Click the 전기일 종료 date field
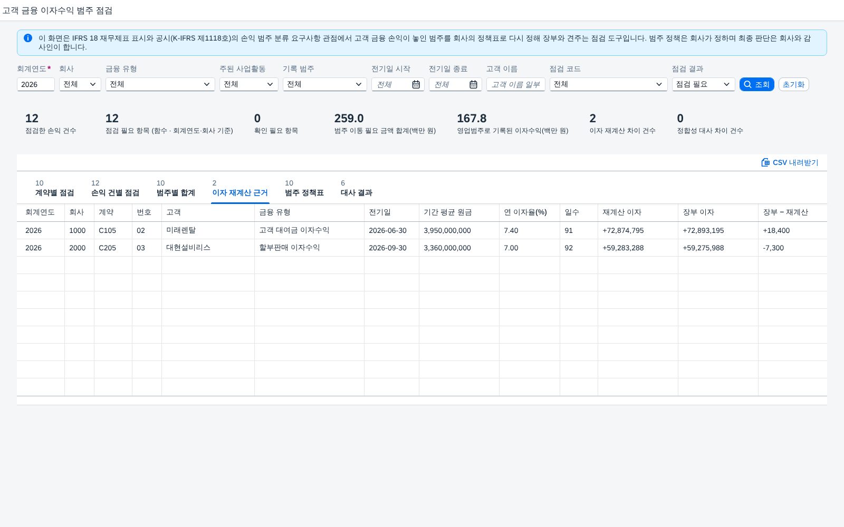 pyautogui.click(x=455, y=84)
